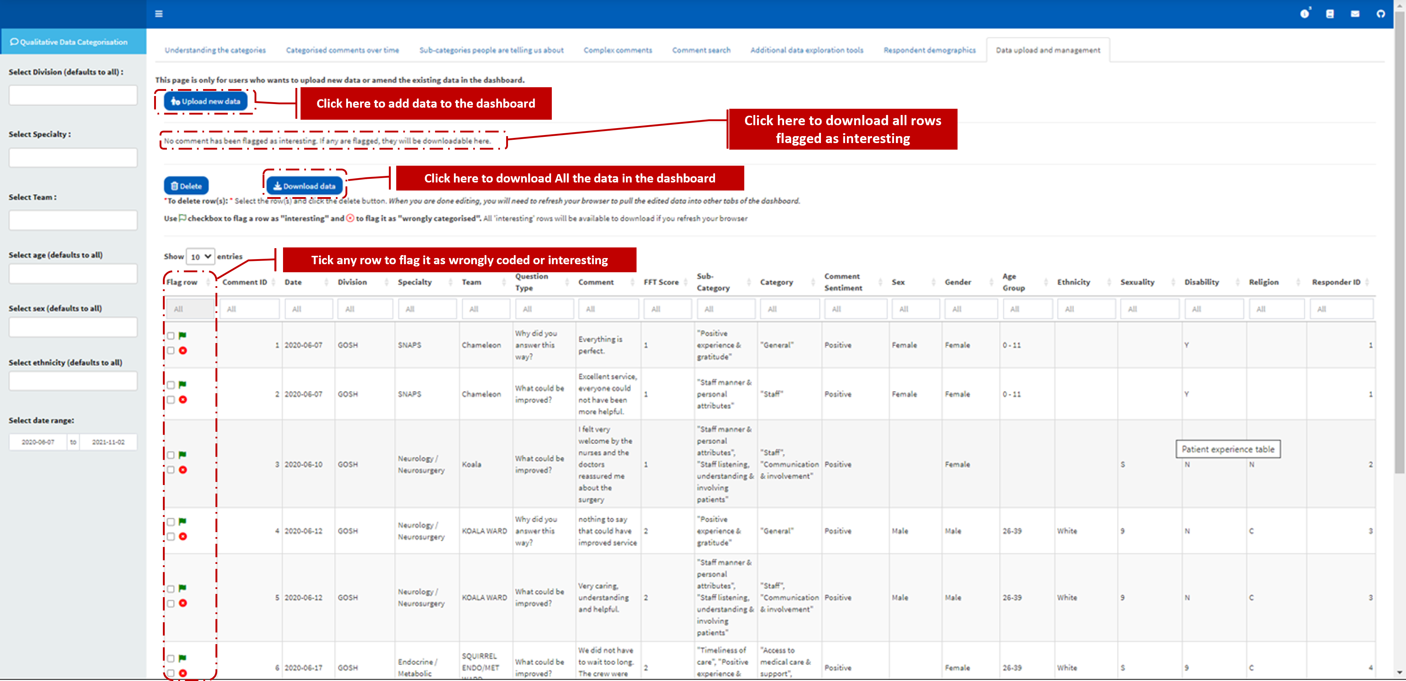Flag comment 5 as interesting checkbox
This screenshot has width=1406, height=681.
(x=171, y=589)
